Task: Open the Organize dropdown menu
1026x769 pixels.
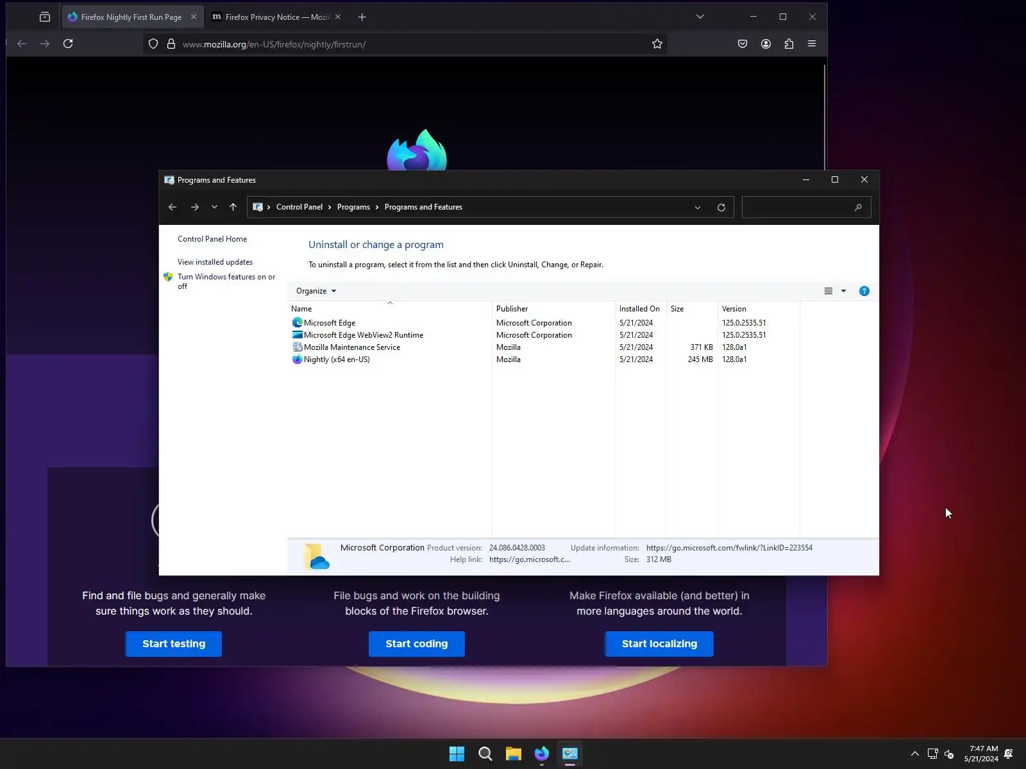Action: pyautogui.click(x=316, y=291)
